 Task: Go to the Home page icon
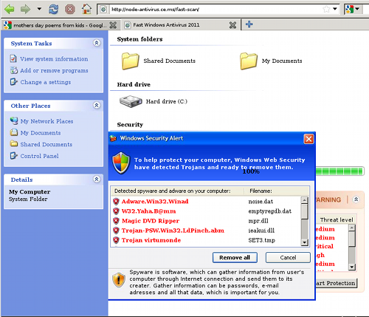click(x=86, y=9)
